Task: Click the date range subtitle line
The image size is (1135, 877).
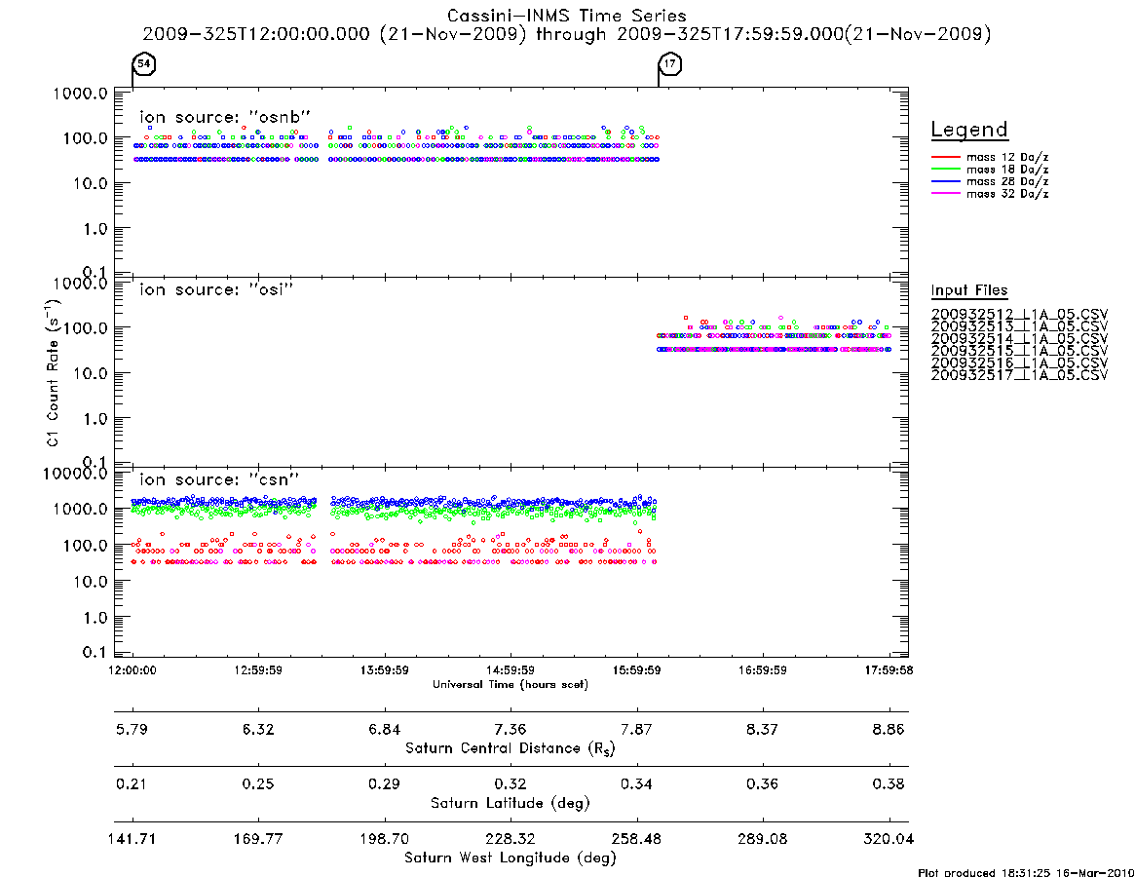Action: [x=567, y=34]
